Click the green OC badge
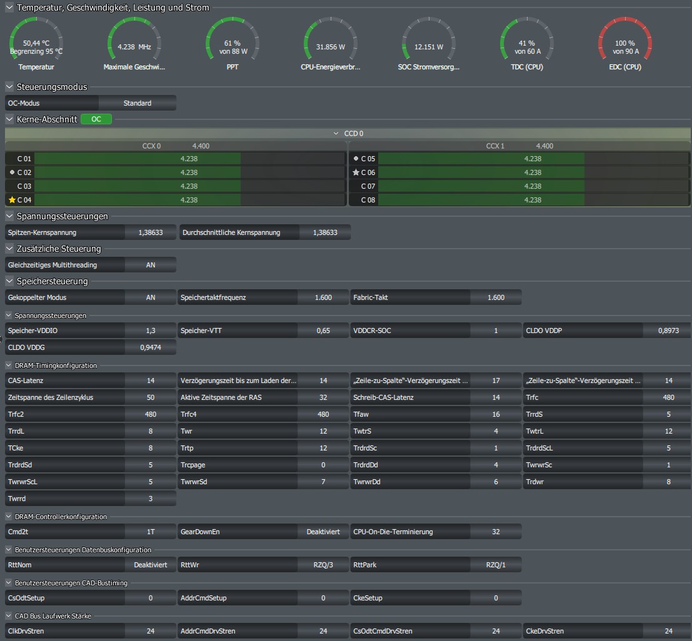This screenshot has height=641, width=692. click(x=96, y=119)
